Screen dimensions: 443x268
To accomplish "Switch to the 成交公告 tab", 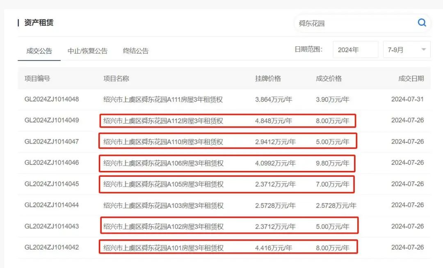I will (x=39, y=51).
